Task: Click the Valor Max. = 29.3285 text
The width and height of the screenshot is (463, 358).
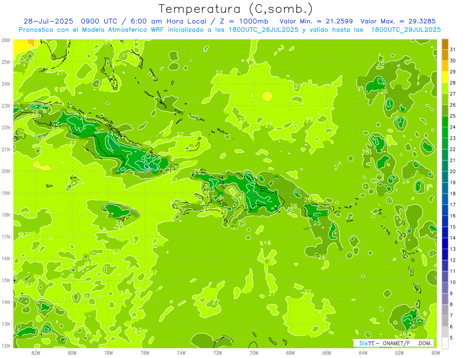Action: 398,21
